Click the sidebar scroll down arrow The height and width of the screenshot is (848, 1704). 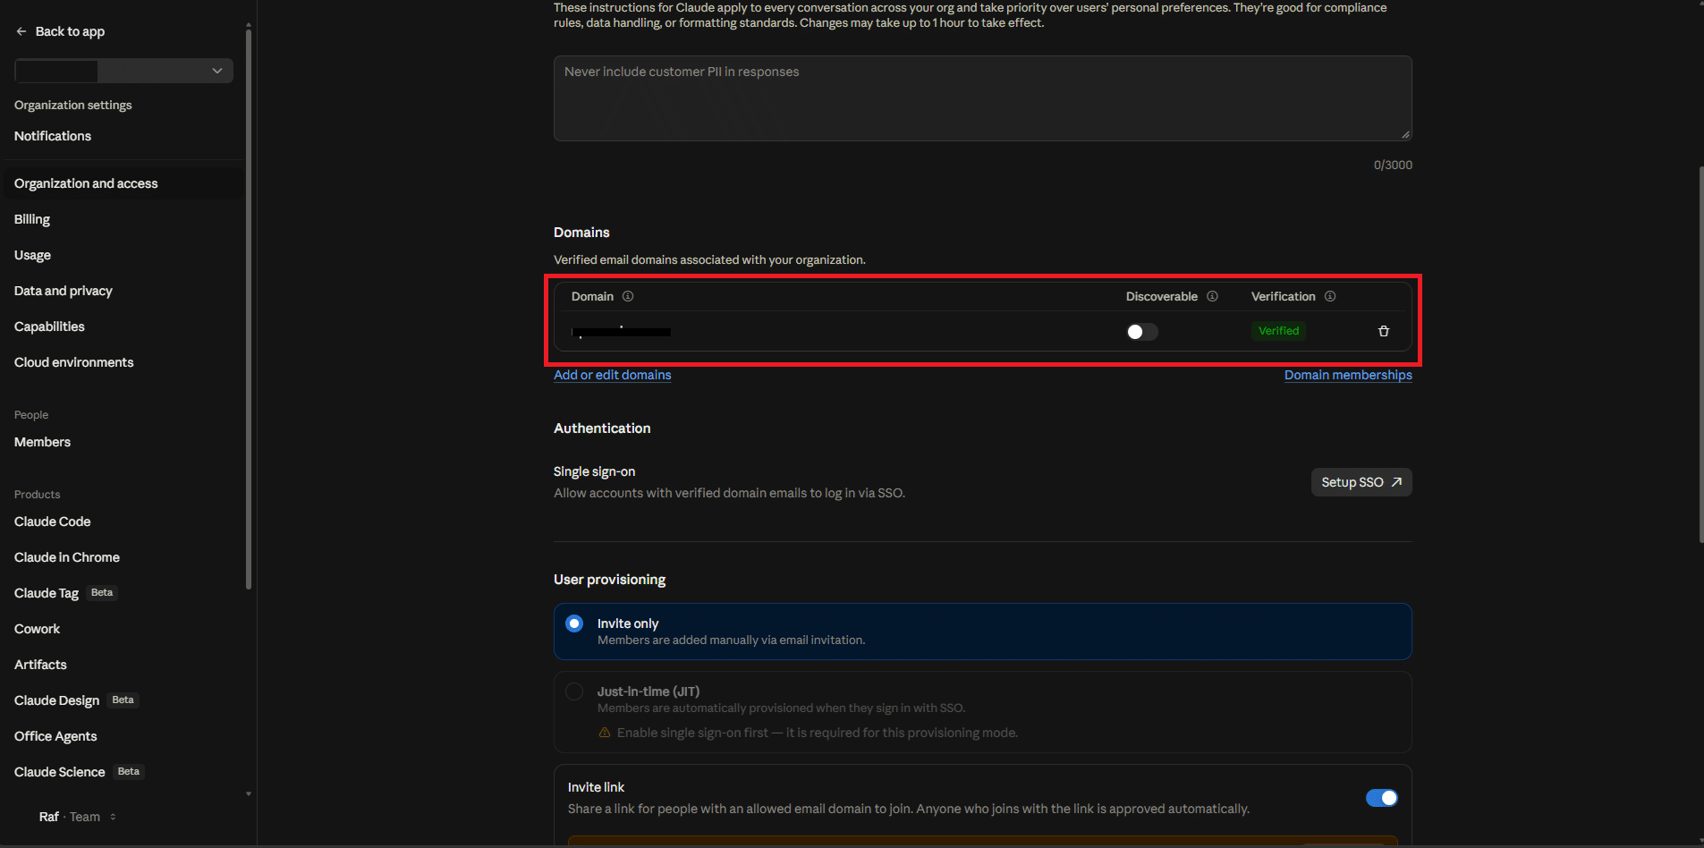coord(249,793)
